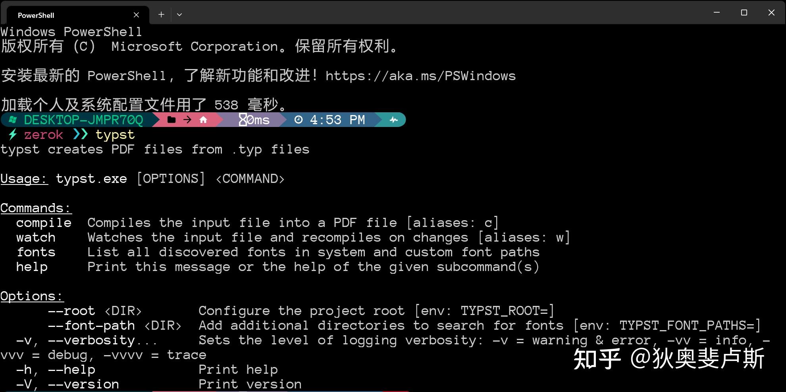Open the new tab dropdown chevron
Viewport: 786px width, 392px height.
coord(179,14)
